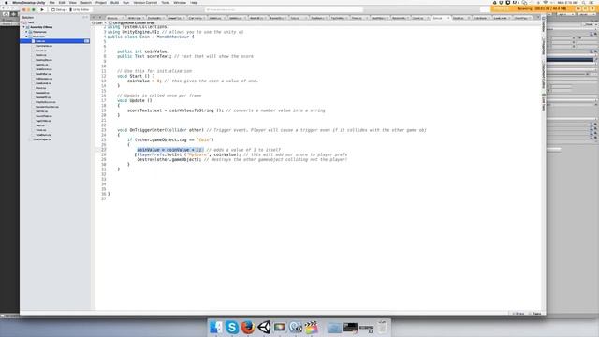Open Unity from the Dock

pyautogui.click(x=264, y=327)
